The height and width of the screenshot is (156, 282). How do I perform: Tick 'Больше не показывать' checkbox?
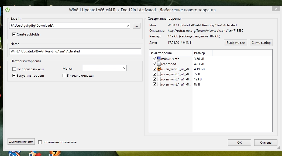40,142
